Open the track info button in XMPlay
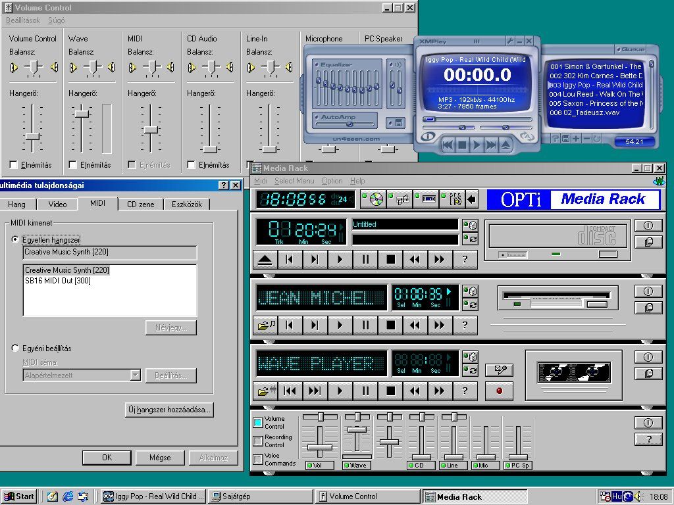The height and width of the screenshot is (505, 674). (428, 137)
